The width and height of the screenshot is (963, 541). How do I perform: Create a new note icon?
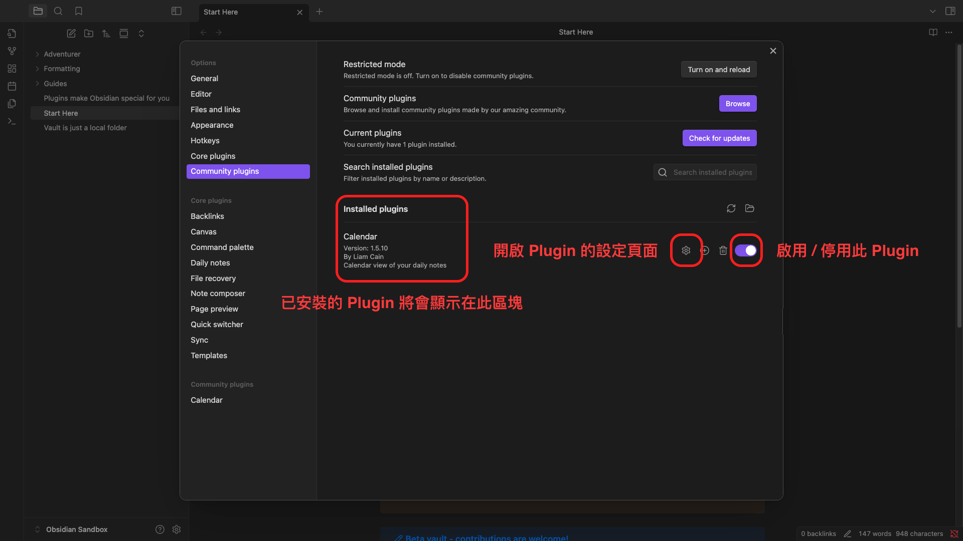pyautogui.click(x=71, y=34)
